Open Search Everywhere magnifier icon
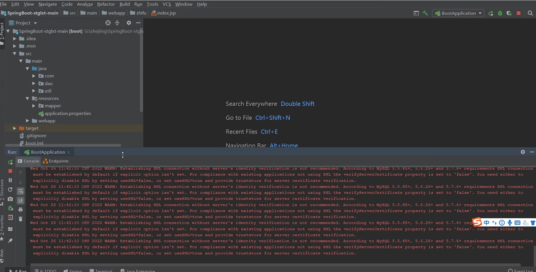The height and width of the screenshot is (272, 536). (530, 13)
